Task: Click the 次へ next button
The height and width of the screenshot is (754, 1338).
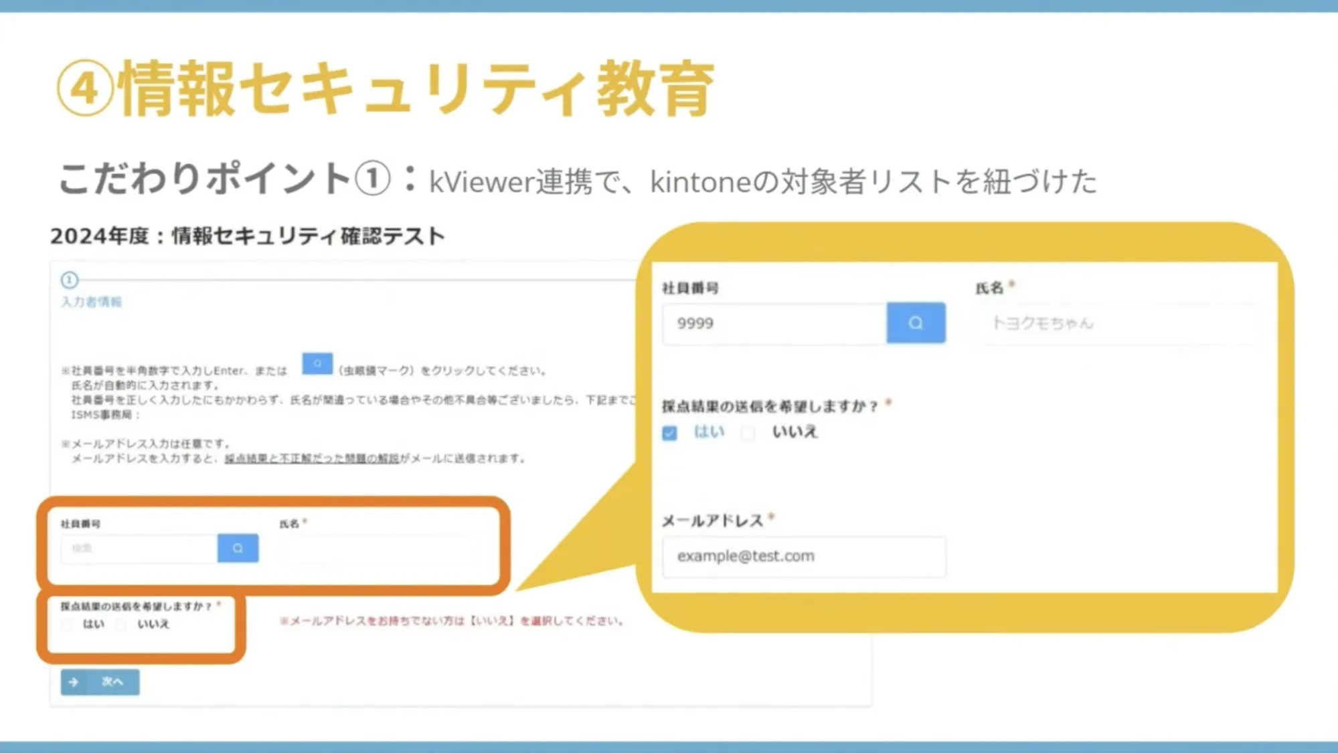Action: [100, 682]
